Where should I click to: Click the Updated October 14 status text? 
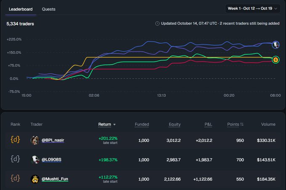(x=220, y=23)
